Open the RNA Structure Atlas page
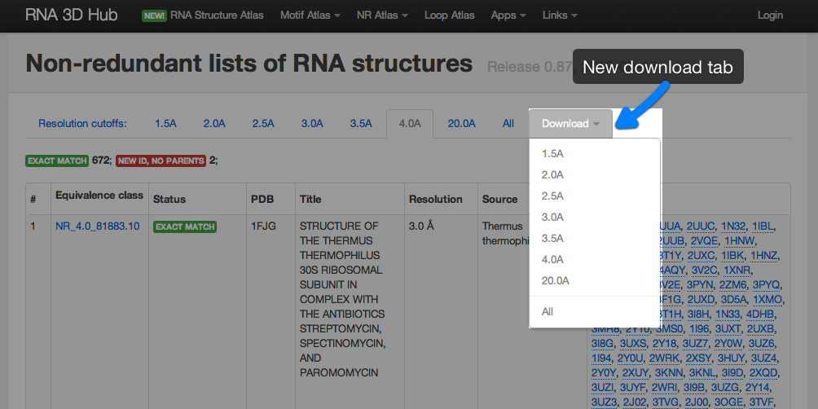This screenshot has width=818, height=409. (x=216, y=15)
